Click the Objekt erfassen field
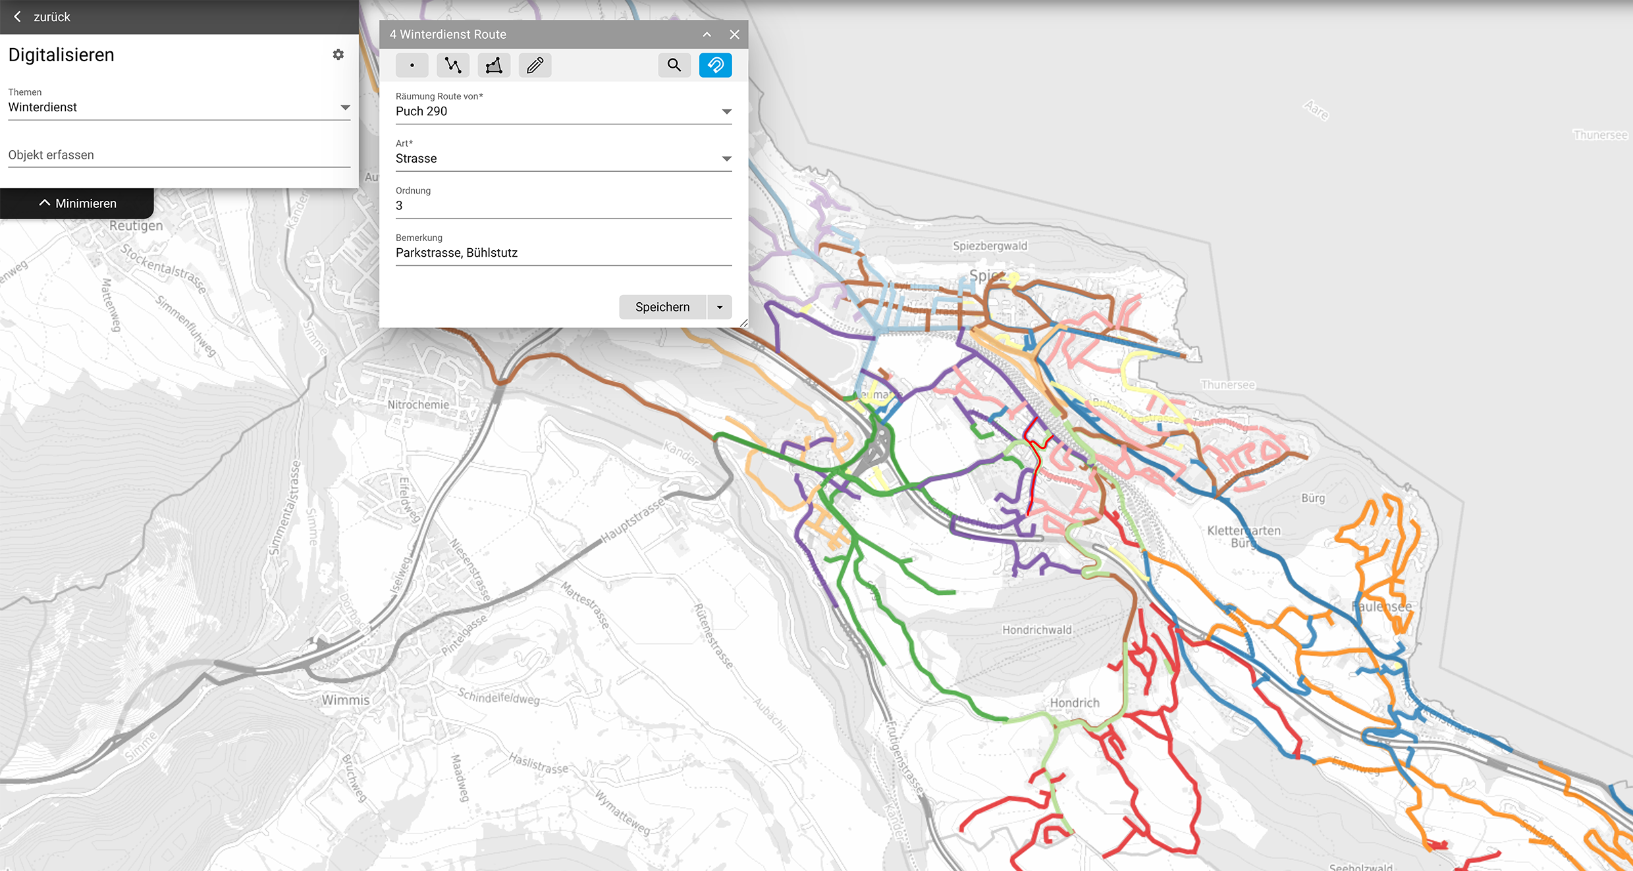Screen dimensions: 1633x871 pyautogui.click(x=178, y=155)
